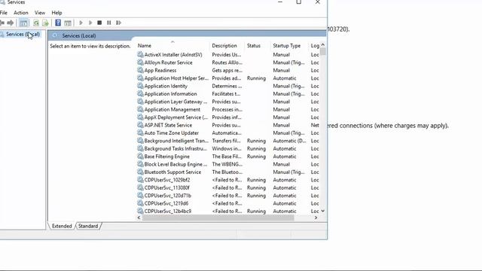Image resolution: width=482 pixels, height=271 pixels.
Task: Toggle the Show/Hide Action Pane toolbar icon
Action: coord(68,23)
